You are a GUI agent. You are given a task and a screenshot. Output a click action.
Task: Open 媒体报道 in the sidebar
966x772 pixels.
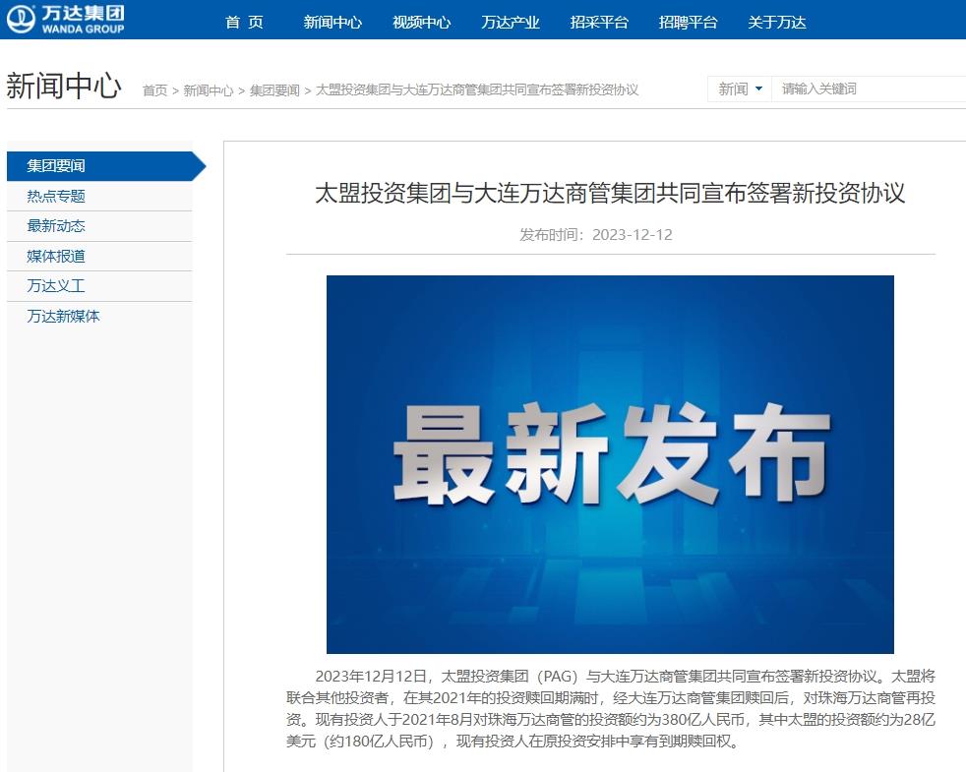[99, 257]
